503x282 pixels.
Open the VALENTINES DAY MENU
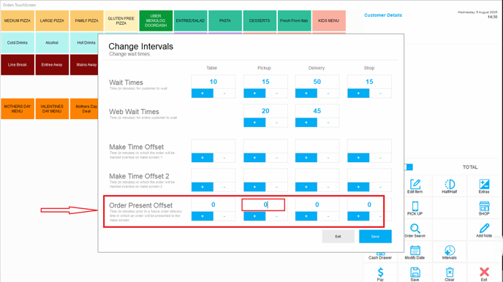[52, 109]
